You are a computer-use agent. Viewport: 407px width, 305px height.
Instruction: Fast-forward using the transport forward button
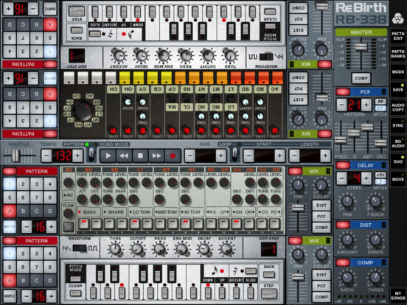(156, 155)
